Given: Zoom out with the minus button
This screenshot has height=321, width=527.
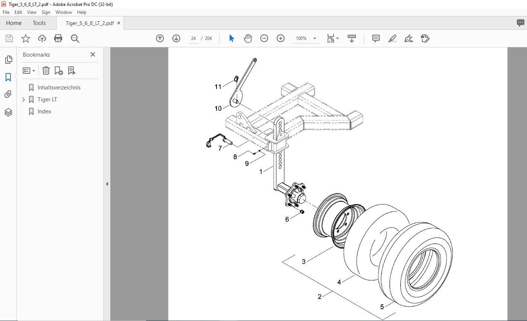Looking at the screenshot, I should coord(264,38).
